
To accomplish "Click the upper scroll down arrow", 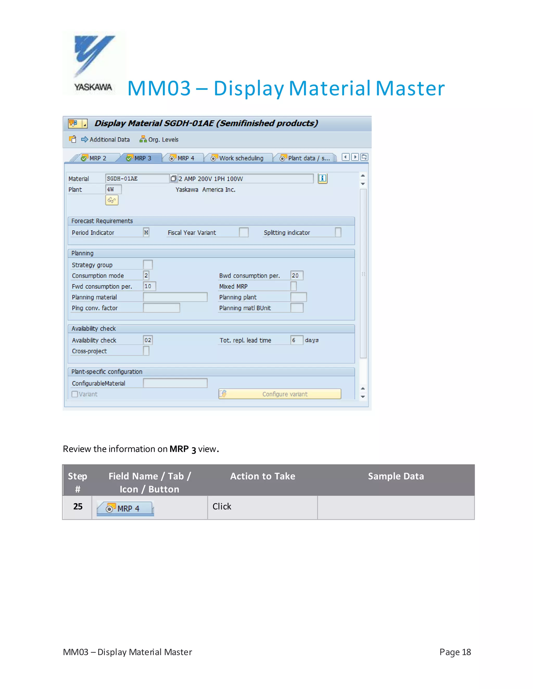I will (x=363, y=184).
